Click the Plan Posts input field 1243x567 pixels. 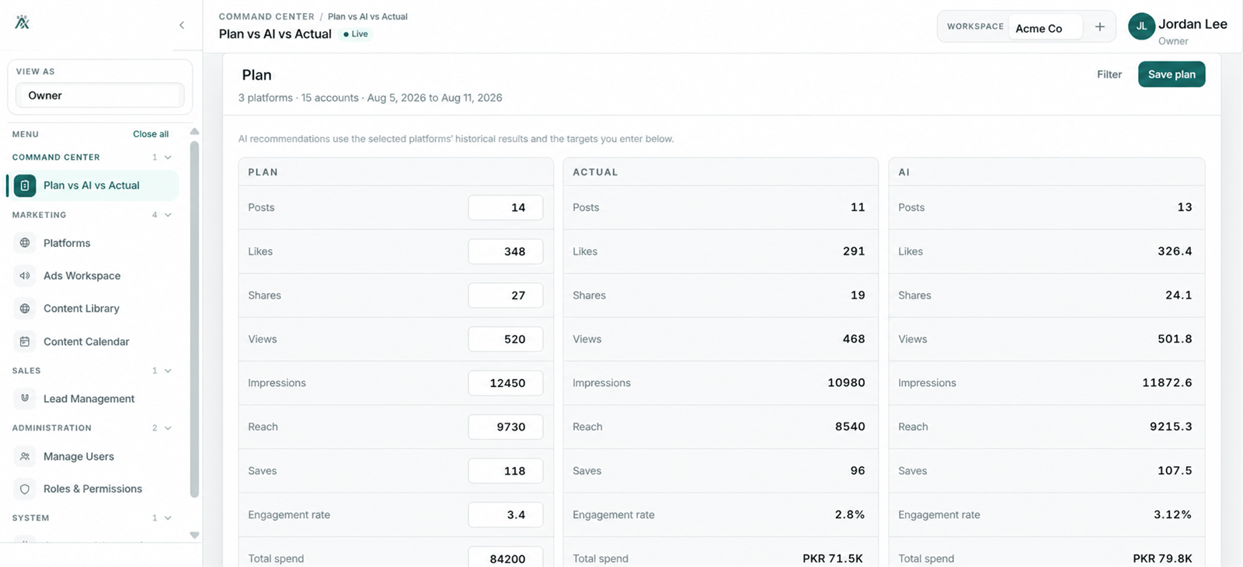click(505, 208)
